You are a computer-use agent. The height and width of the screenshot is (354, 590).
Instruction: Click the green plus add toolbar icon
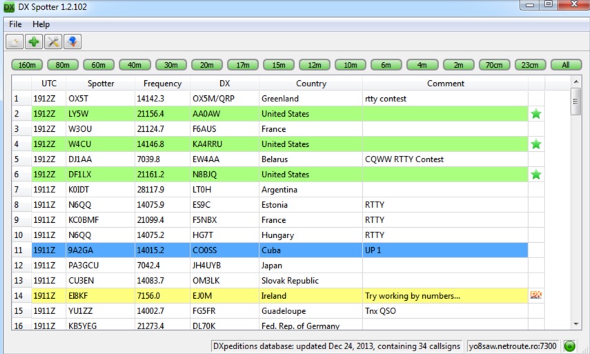point(34,42)
